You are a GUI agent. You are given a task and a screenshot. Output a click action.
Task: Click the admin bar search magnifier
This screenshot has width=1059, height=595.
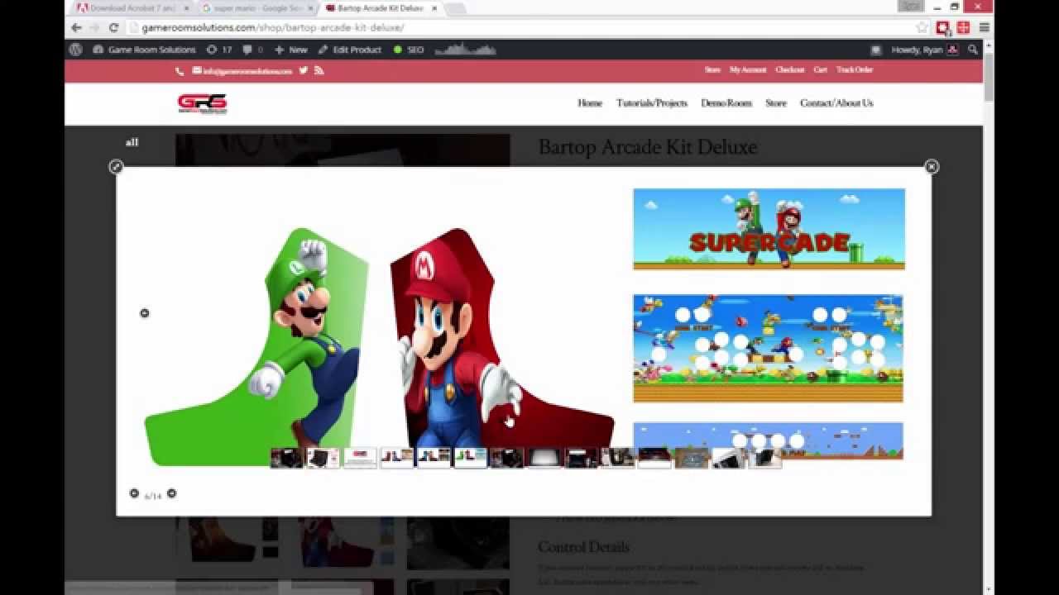(x=973, y=50)
